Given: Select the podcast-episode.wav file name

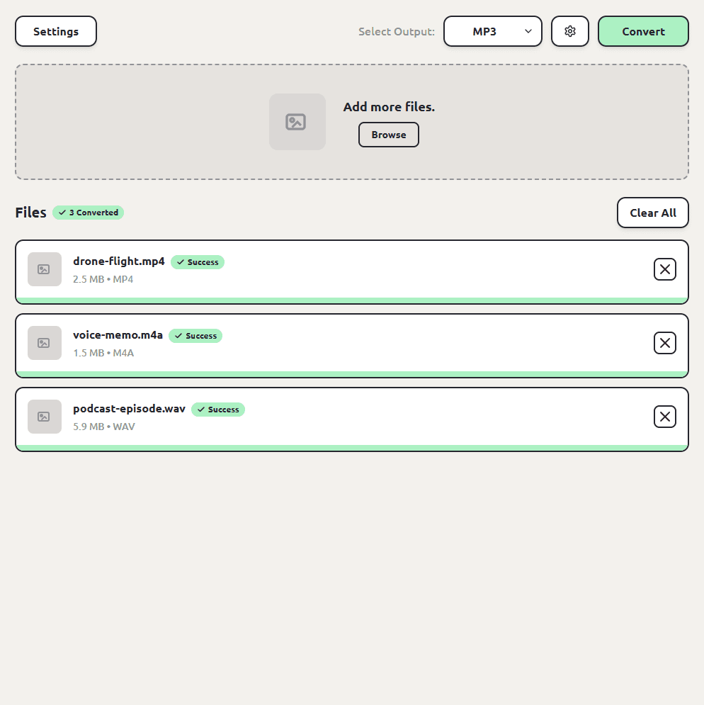Looking at the screenshot, I should coord(129,409).
